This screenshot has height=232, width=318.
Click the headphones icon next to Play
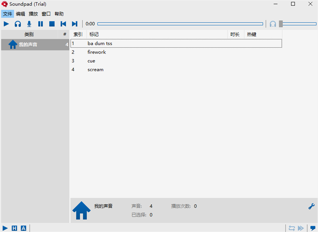point(17,24)
